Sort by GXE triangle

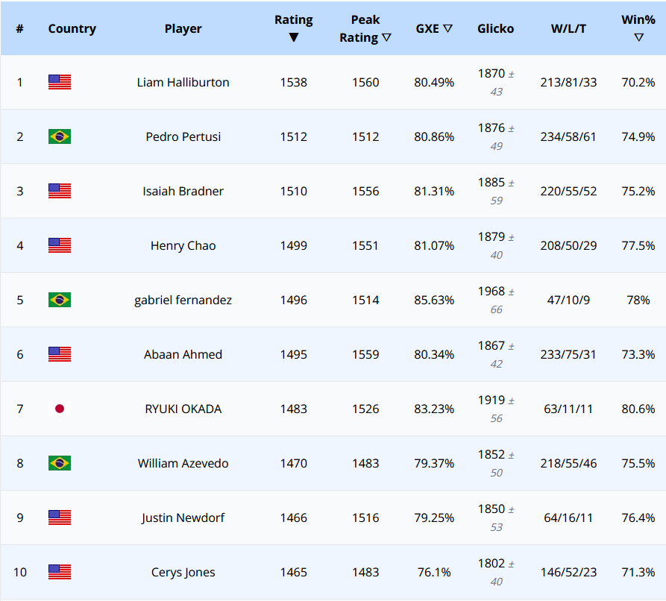click(447, 28)
